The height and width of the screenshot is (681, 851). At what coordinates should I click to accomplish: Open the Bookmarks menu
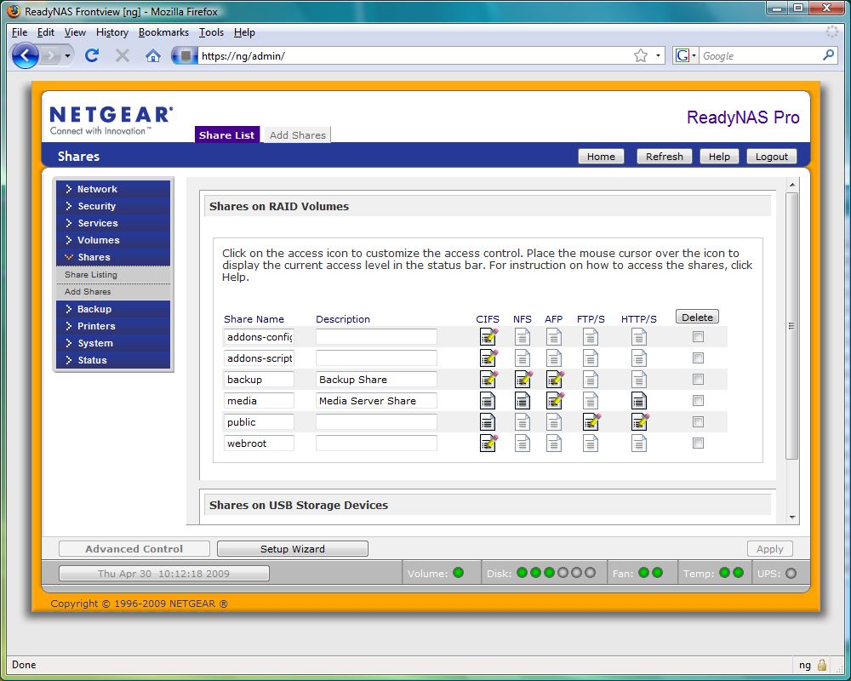163,32
